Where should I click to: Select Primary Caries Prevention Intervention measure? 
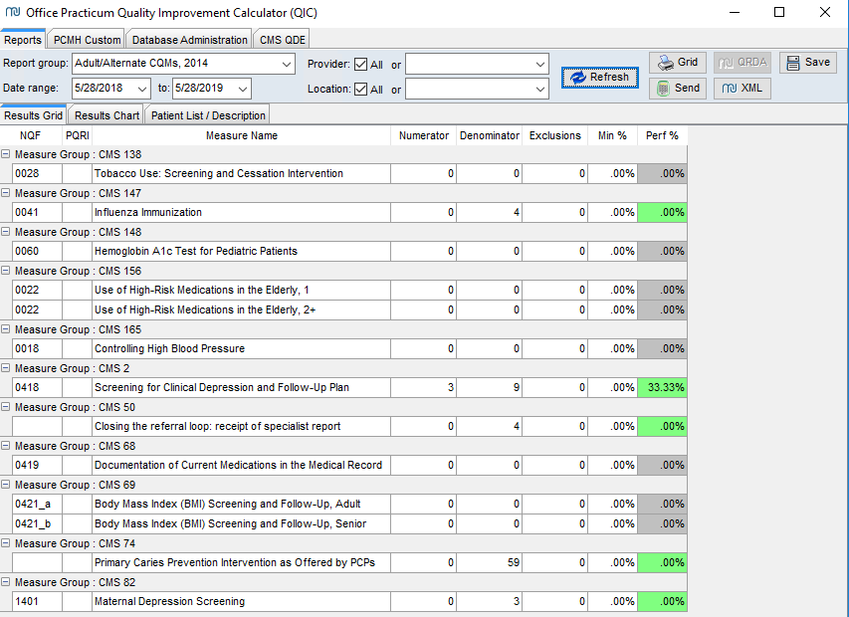349,563
